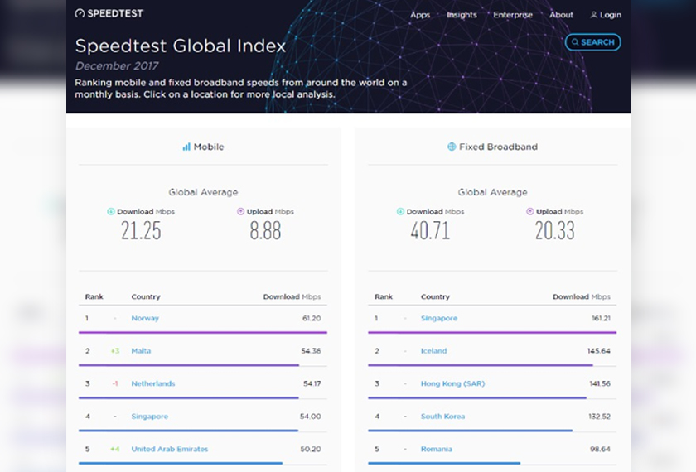Viewport: 696px width, 472px height.
Task: Click Norway's purple speed bar
Action: tap(203, 332)
